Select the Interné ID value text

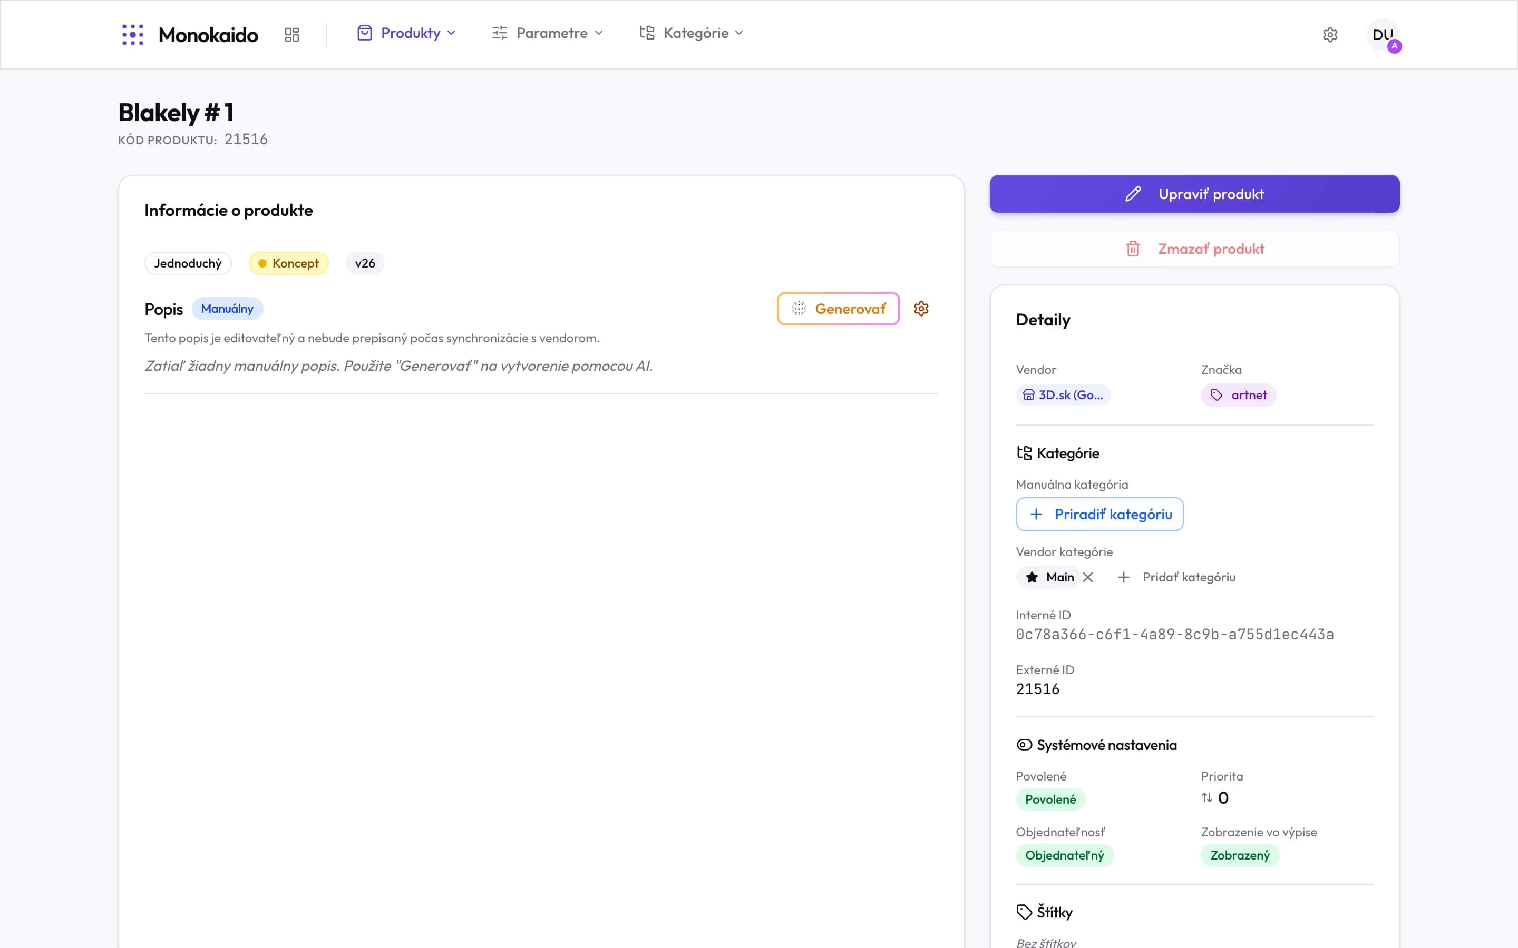click(x=1175, y=635)
